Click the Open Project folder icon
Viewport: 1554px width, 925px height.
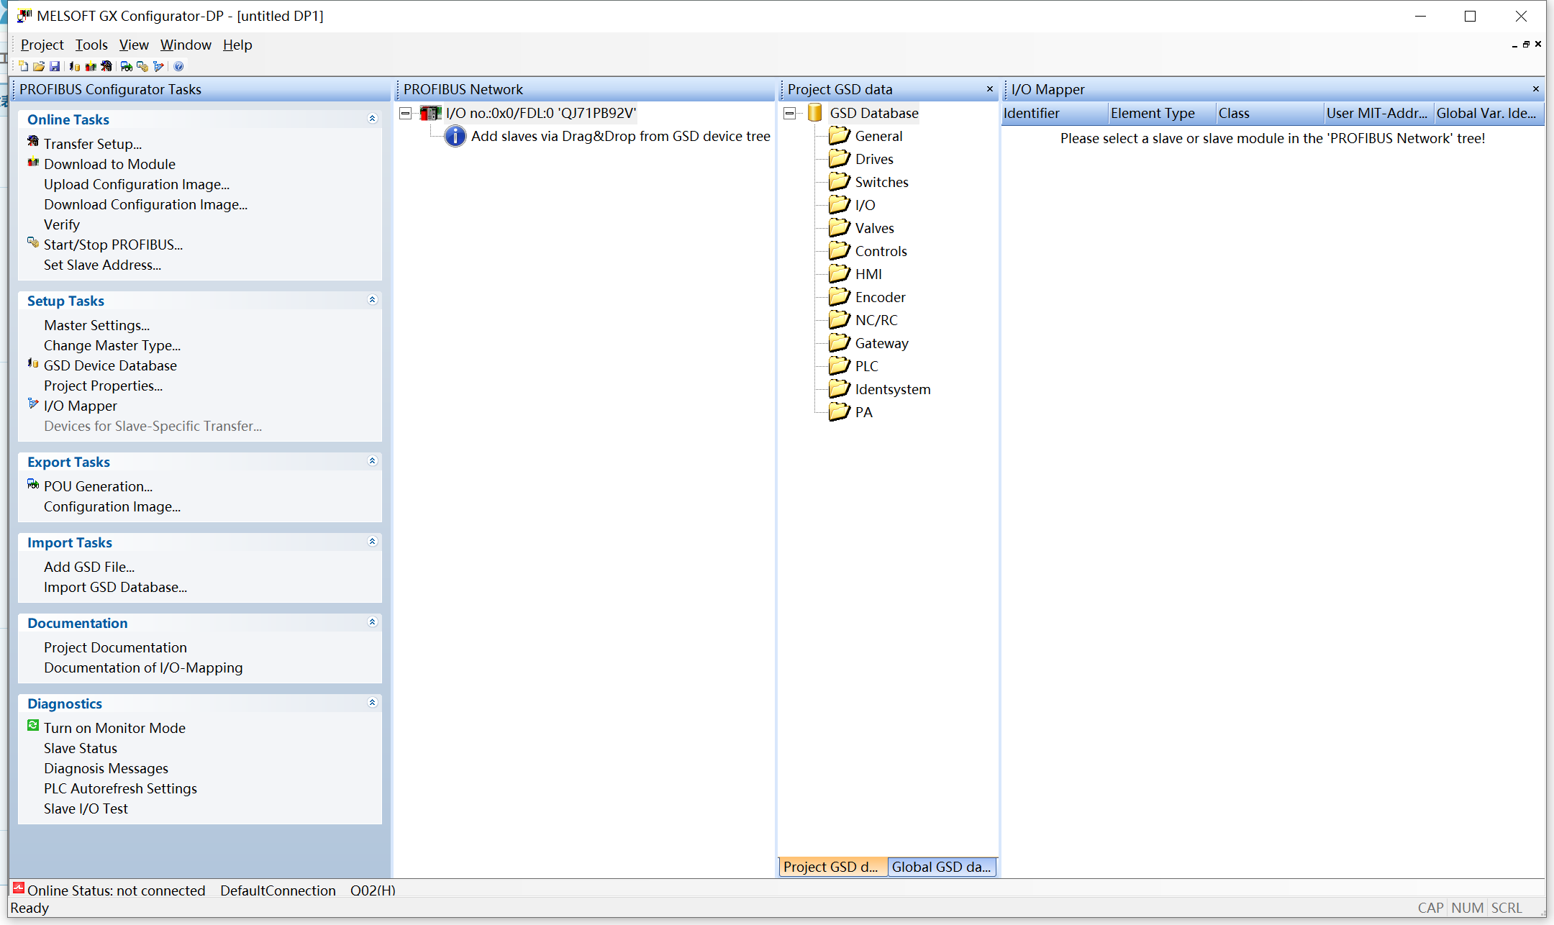39,66
